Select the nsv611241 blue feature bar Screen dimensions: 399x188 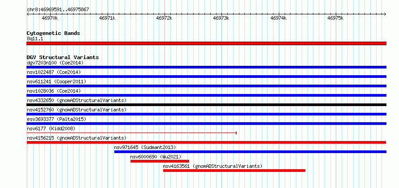coord(206,86)
